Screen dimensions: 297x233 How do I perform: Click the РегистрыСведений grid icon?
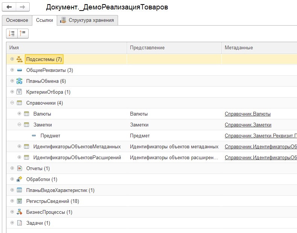point(19,201)
